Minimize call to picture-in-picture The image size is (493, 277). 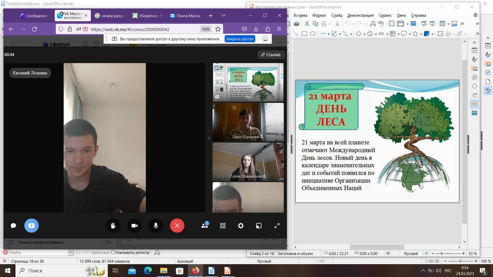pyautogui.click(x=259, y=226)
